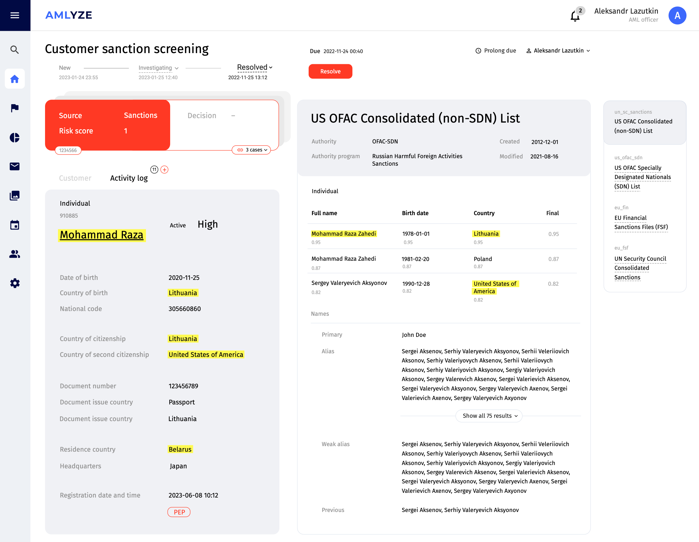This screenshot has width=699, height=542.
Task: Select EU Financial Sanctions Files list
Action: click(x=641, y=222)
